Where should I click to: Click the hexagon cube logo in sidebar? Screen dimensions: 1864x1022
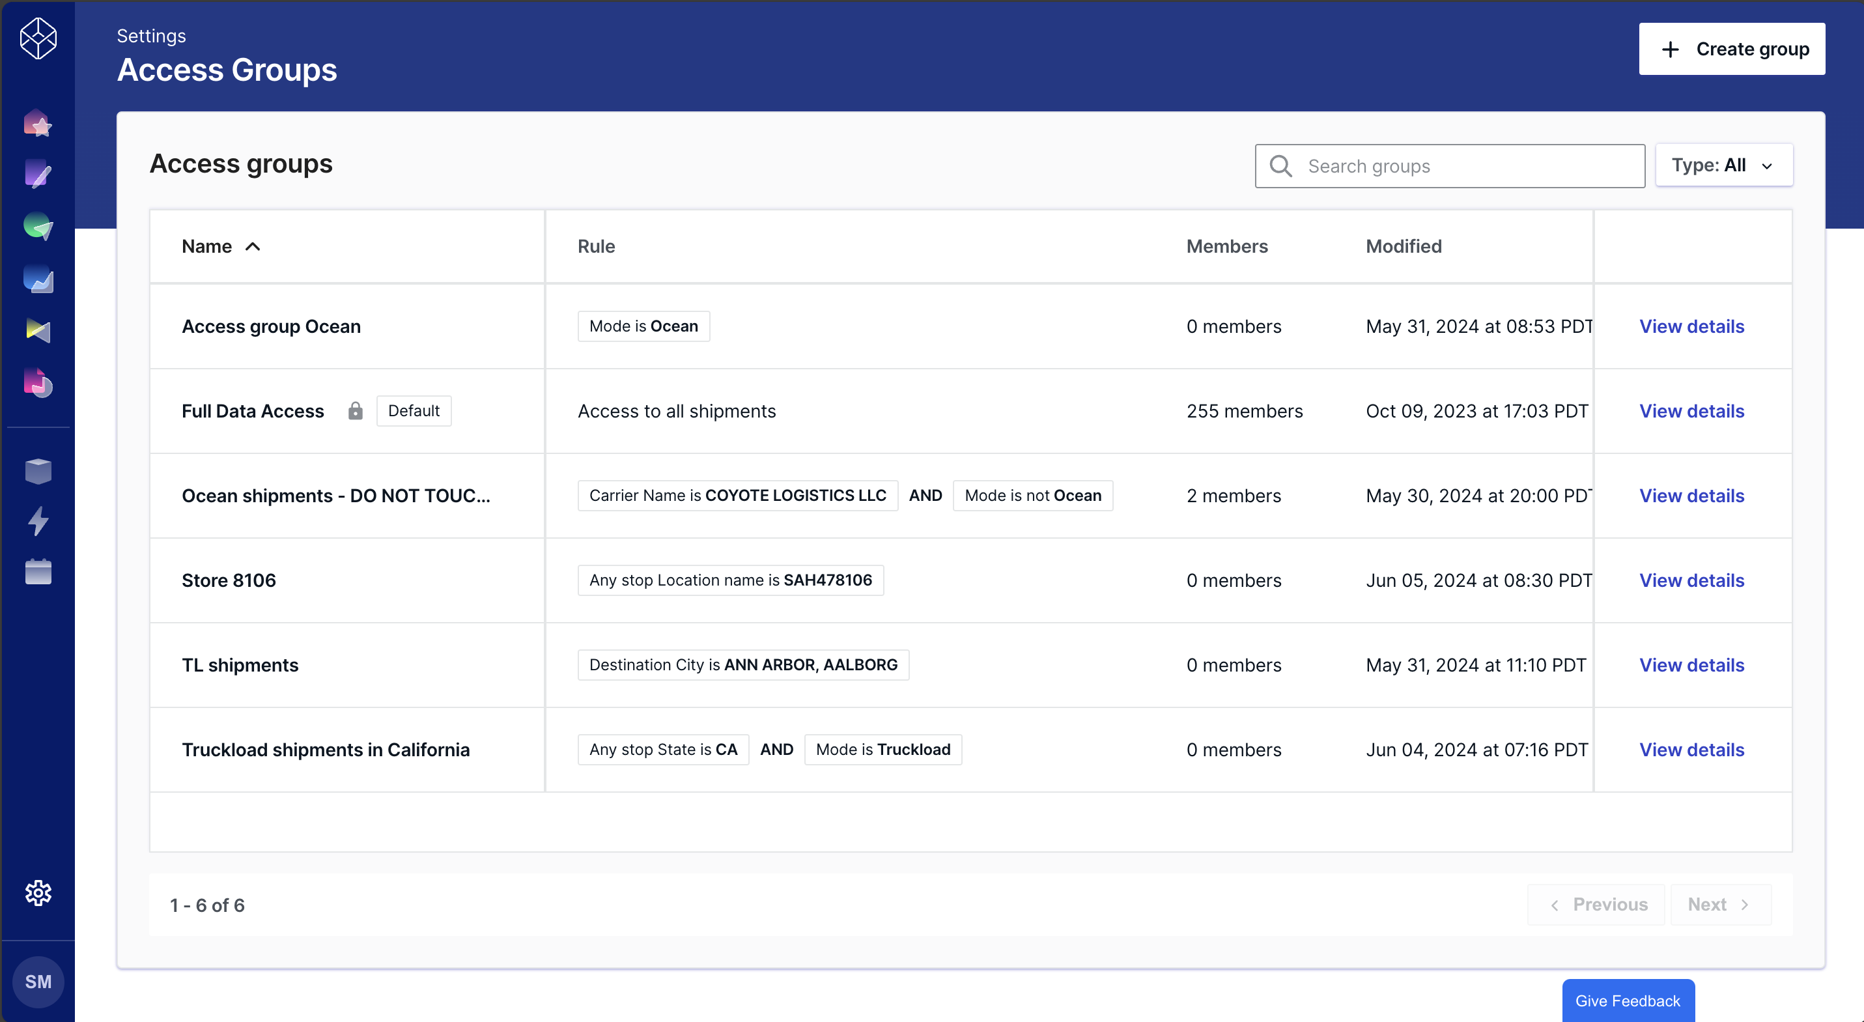coord(38,38)
